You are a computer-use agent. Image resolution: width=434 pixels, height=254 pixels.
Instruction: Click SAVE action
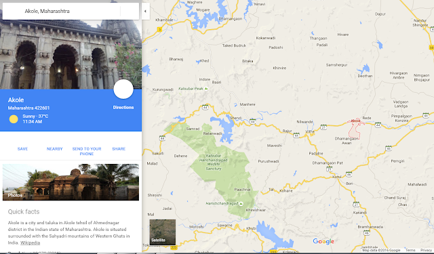tap(22, 149)
